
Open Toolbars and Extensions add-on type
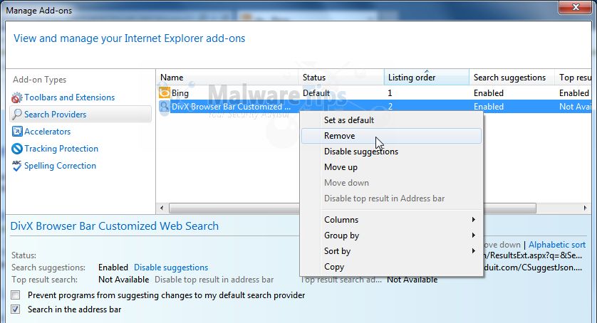pyautogui.click(x=69, y=97)
